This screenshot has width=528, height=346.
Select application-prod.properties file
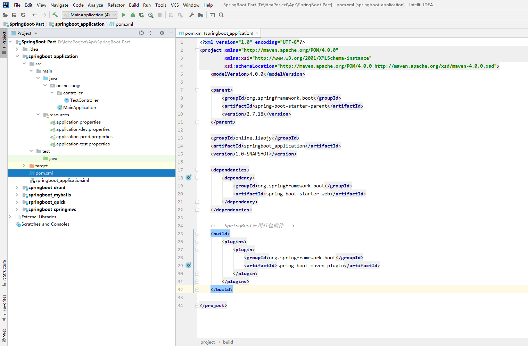(x=84, y=136)
